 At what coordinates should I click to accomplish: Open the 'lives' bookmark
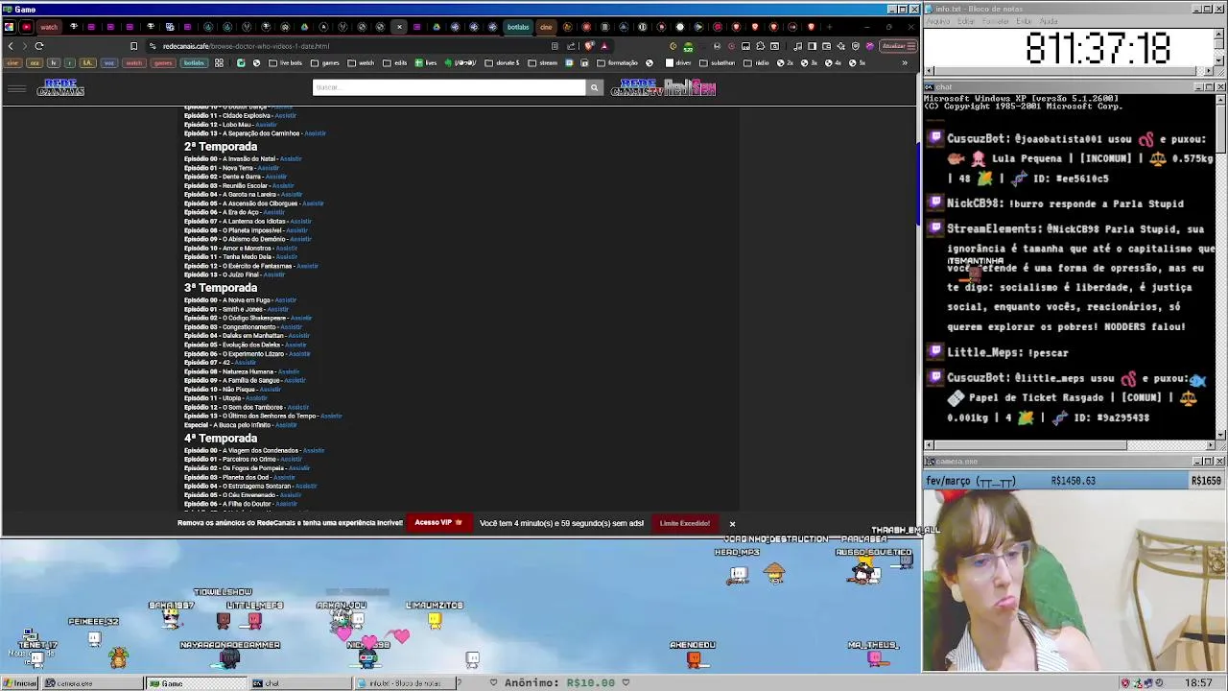[x=425, y=63]
